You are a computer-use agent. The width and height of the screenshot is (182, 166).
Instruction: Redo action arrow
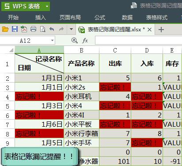61,29
